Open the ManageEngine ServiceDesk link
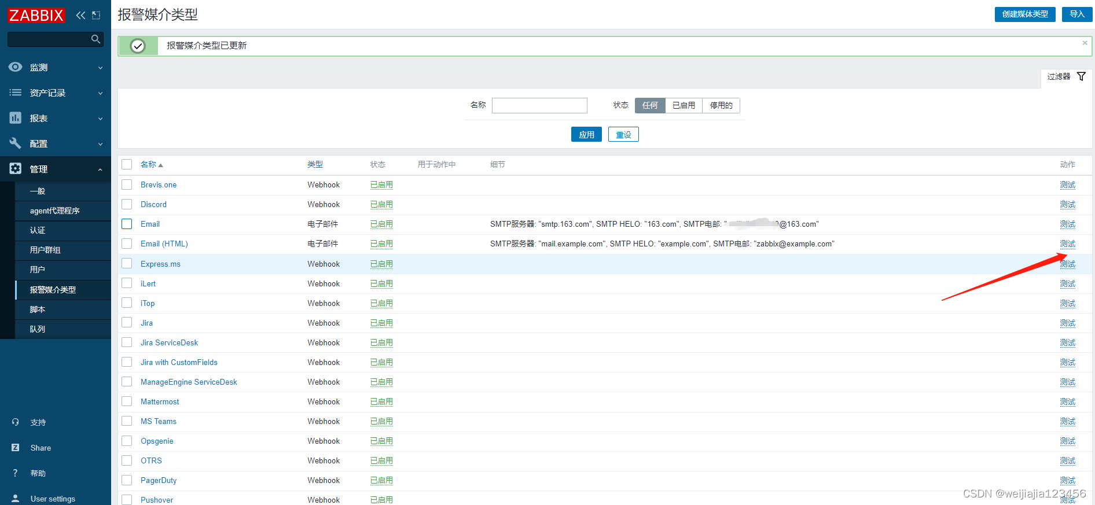Viewport: 1095px width, 505px height. coord(189,382)
